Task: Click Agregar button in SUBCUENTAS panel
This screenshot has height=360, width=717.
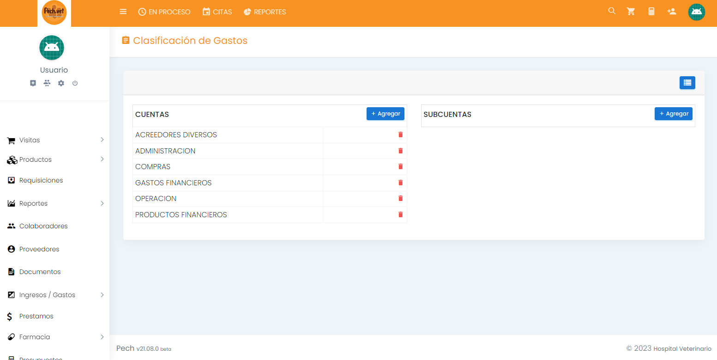Action: [x=673, y=114]
